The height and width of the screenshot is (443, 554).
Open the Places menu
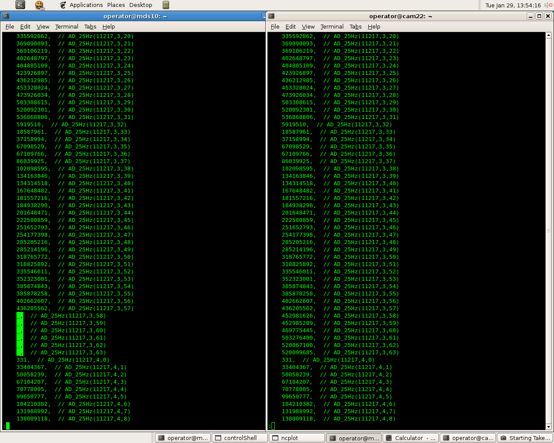point(116,5)
